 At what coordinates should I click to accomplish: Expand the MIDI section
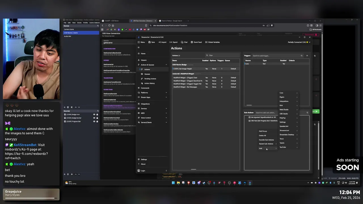pyautogui.click(x=166, y=113)
